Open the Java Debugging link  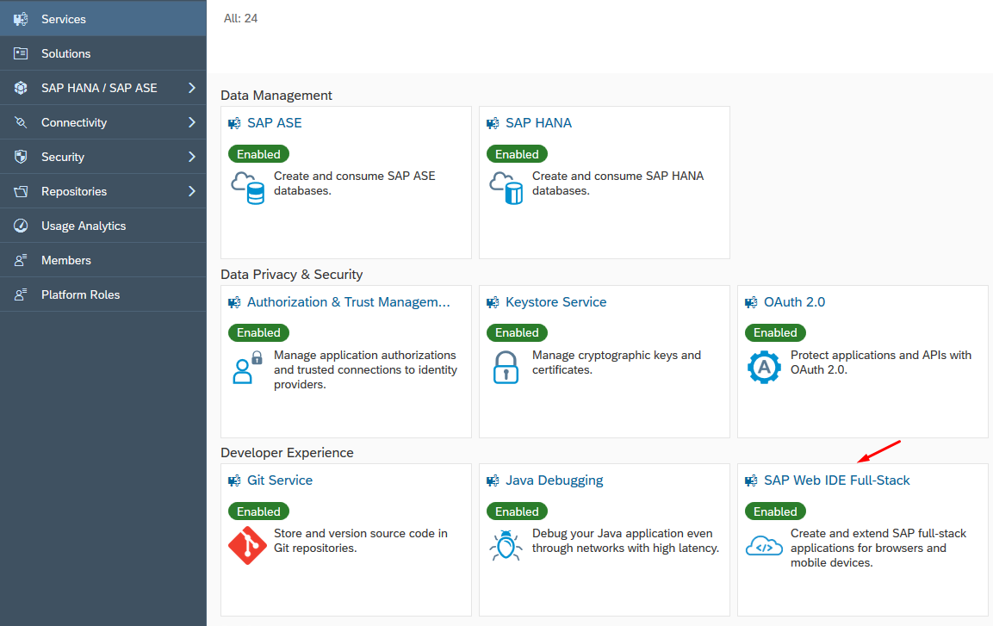(x=554, y=480)
